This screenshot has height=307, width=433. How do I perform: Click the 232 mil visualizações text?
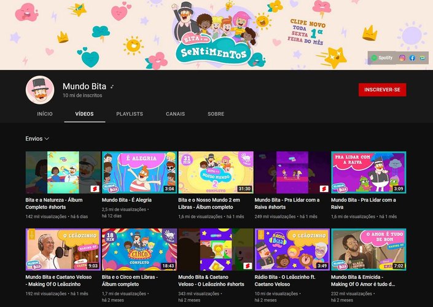pyautogui.click(x=351, y=293)
